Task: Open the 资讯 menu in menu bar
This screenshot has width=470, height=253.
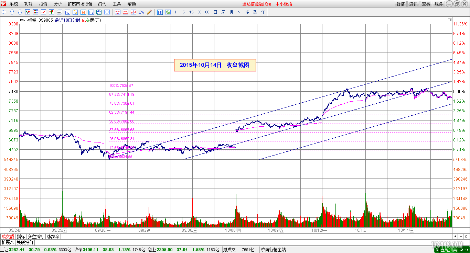Action: click(x=102, y=4)
